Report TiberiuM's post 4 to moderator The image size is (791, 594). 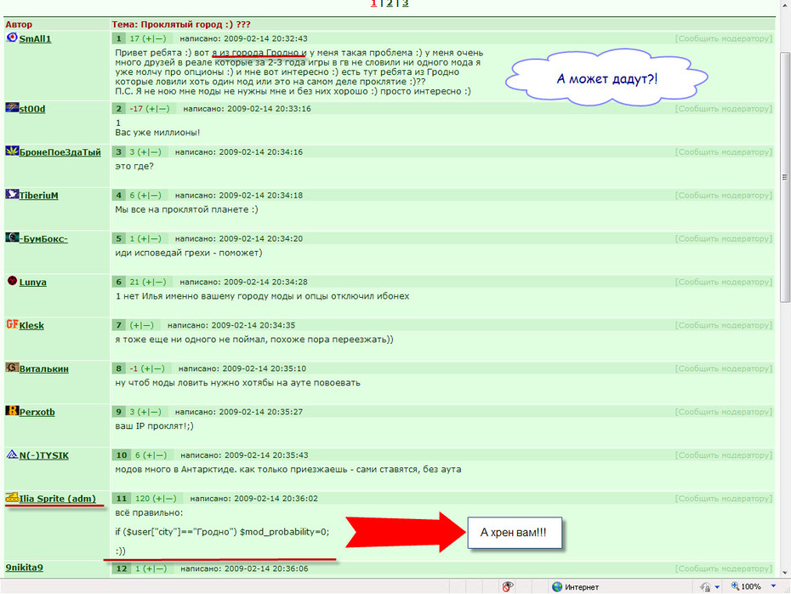724,196
